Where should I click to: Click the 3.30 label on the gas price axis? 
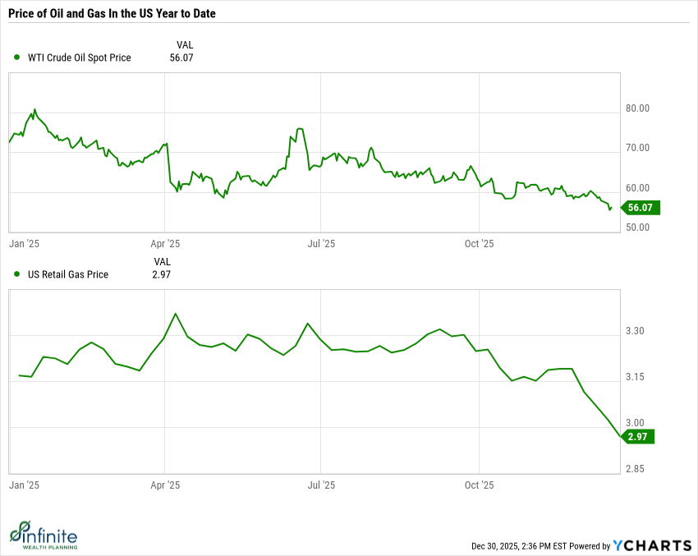coord(636,332)
